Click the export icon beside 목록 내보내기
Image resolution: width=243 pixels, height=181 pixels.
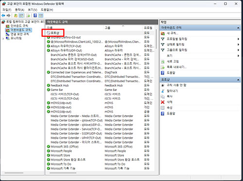pos(163,67)
